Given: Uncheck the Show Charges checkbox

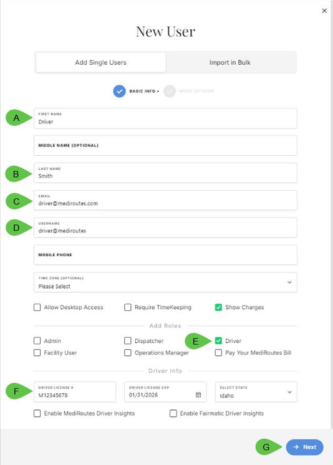Looking at the screenshot, I should [218, 307].
